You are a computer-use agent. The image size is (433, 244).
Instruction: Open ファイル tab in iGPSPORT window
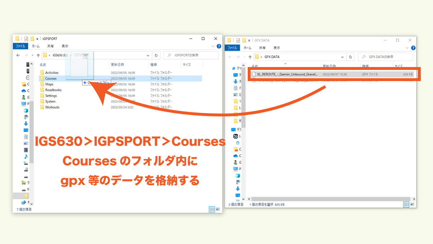[x=21, y=46]
